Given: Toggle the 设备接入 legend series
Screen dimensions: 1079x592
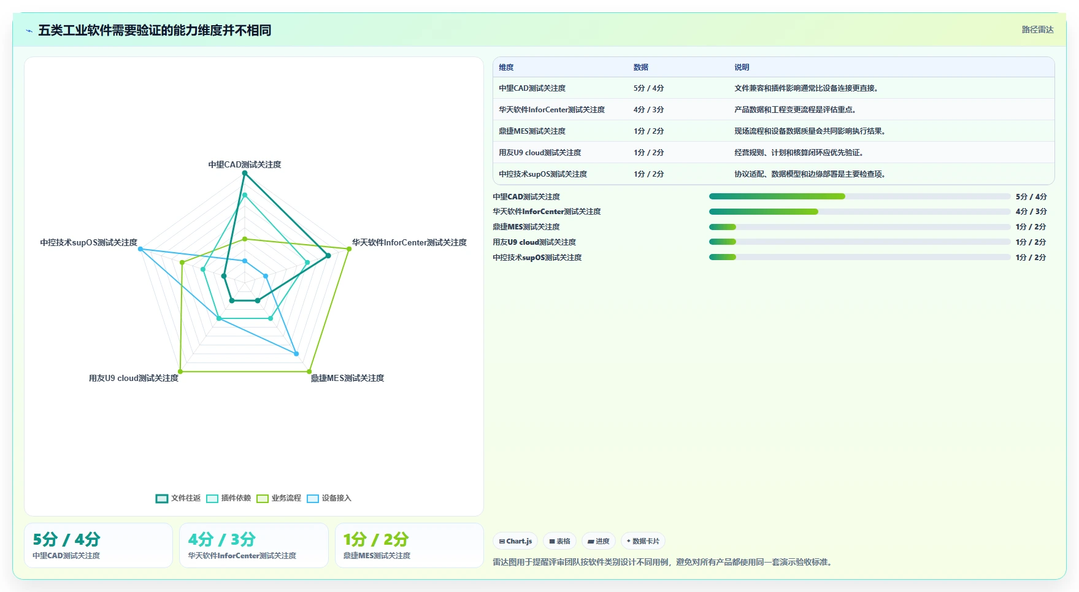Looking at the screenshot, I should tap(329, 498).
